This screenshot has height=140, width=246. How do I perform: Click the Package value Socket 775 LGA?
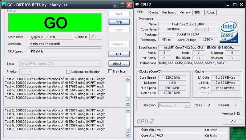pos(188,34)
